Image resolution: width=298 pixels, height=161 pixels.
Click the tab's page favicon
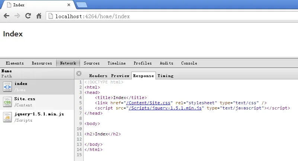[9, 5]
